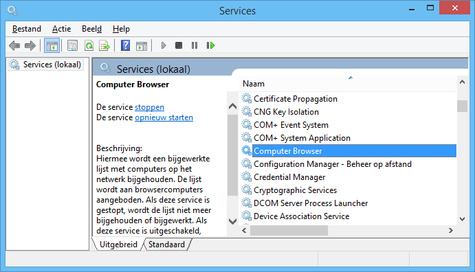Toggle Show/Hide Action Pane icon
This screenshot has height=272, width=475.
coord(142,46)
